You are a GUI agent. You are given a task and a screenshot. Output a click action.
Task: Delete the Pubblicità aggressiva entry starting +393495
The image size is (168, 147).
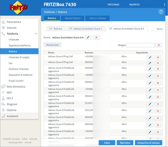point(158,132)
